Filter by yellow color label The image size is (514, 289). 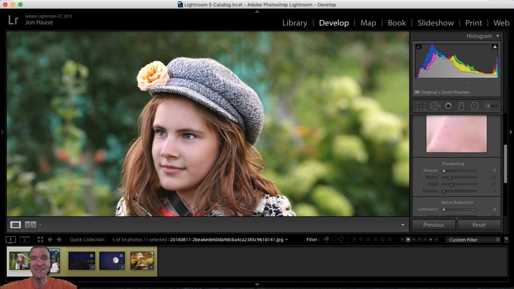(408, 240)
